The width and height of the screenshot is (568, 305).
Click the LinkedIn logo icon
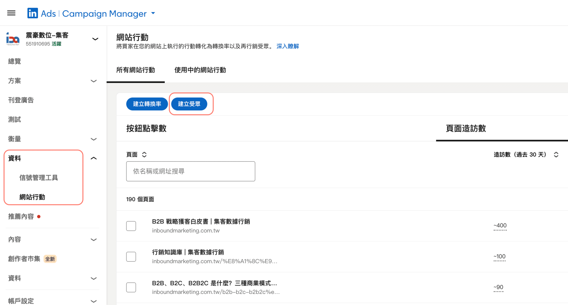click(32, 13)
